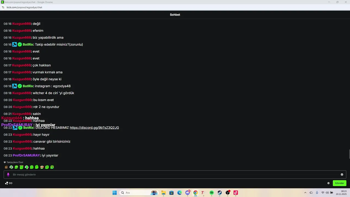The height and width of the screenshot is (197, 350).
Task: Click verified badge on BotRix Takip message
Action: click(x=20, y=44)
